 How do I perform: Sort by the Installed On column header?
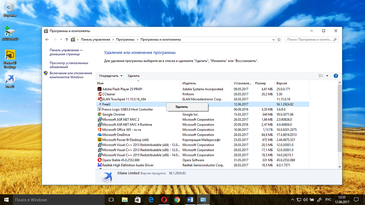242,83
